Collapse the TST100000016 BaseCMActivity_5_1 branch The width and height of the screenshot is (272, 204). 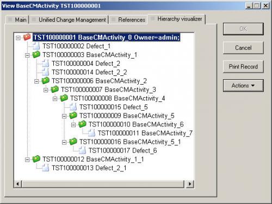coord(64,142)
